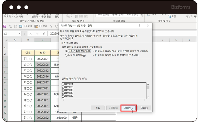Click the formula bar Enter checkmark icon
The height and width of the screenshot is (122, 199).
tap(37, 34)
